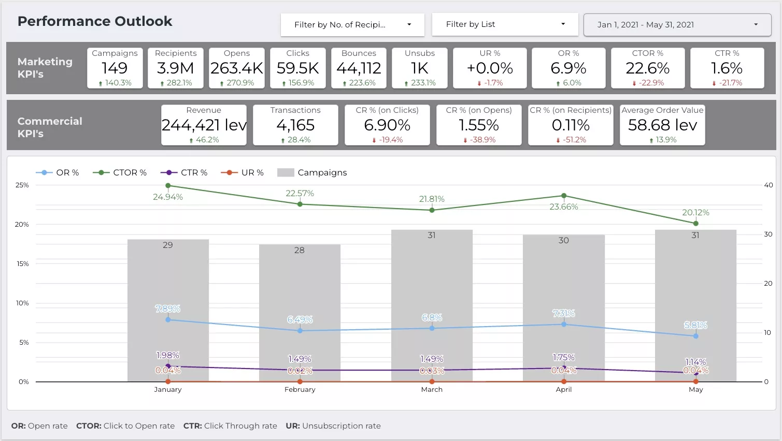Toggle the OR % legend series
Screen dimensions: 782x441
pyautogui.click(x=57, y=172)
